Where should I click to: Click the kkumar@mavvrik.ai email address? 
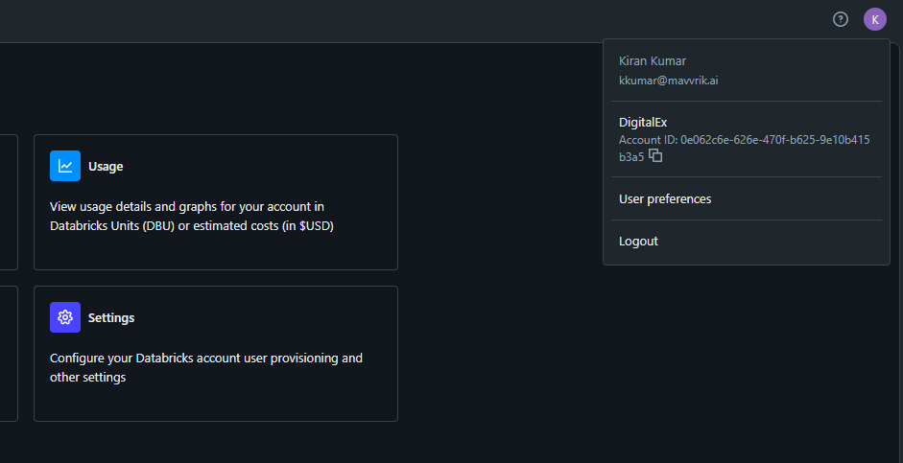click(x=668, y=81)
